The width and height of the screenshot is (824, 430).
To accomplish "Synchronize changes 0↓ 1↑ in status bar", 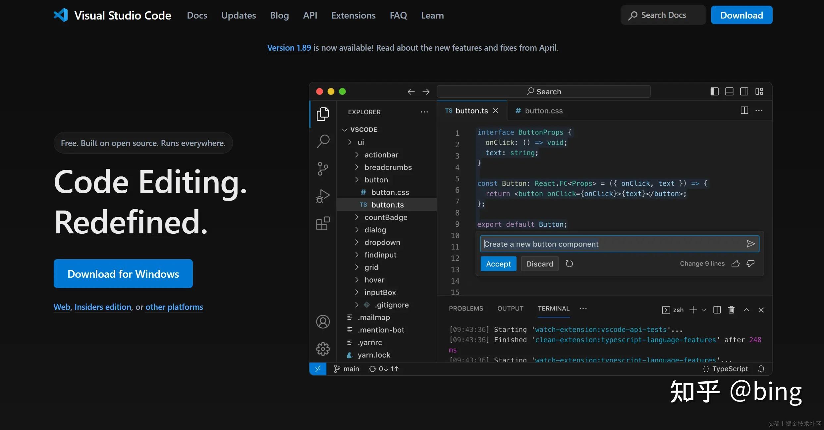I will click(x=384, y=369).
